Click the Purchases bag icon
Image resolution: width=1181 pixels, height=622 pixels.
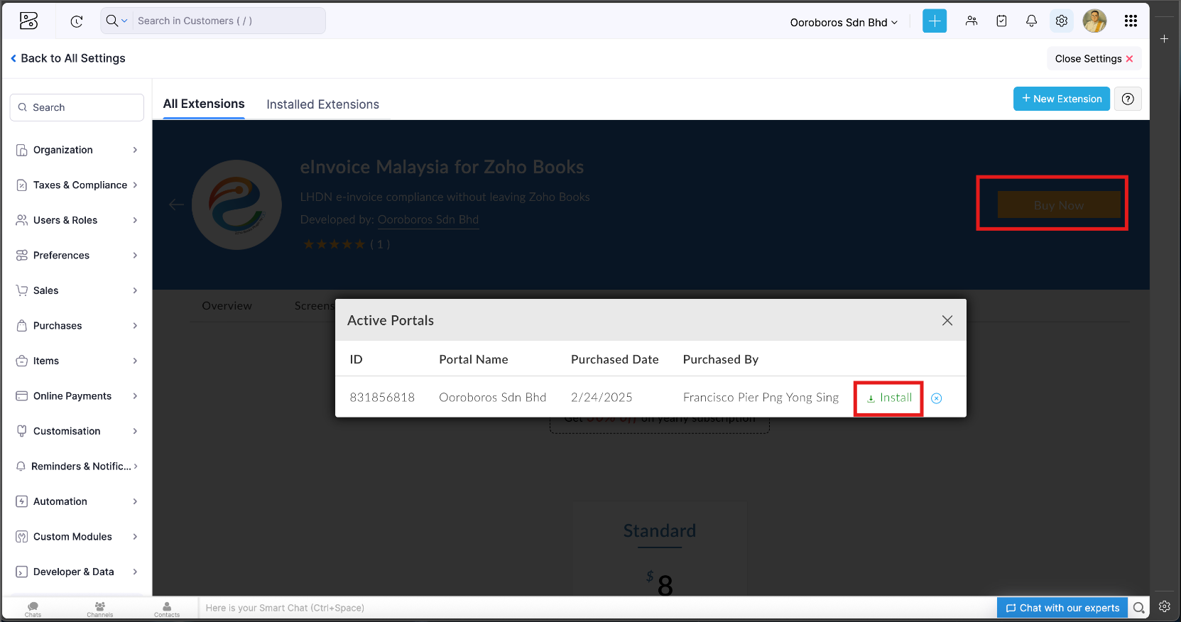[x=22, y=326]
